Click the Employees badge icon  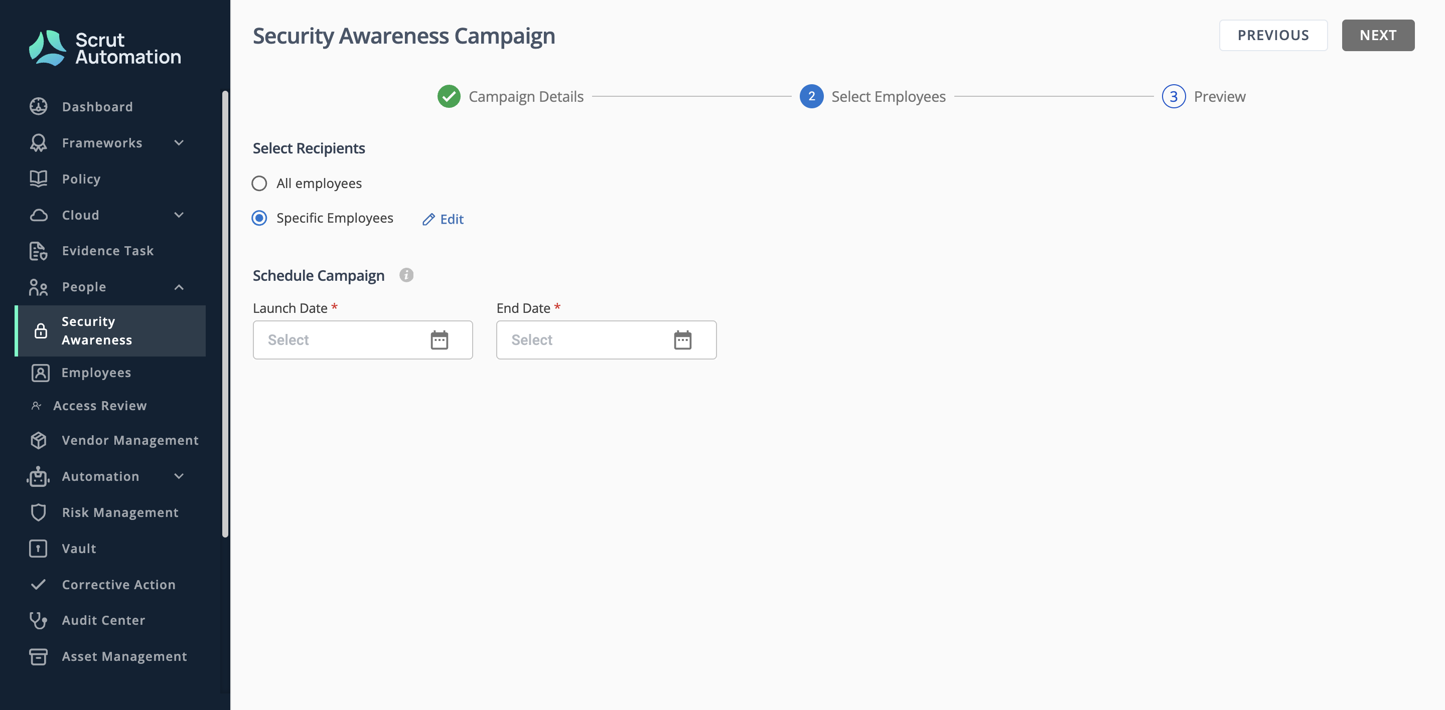coord(40,373)
